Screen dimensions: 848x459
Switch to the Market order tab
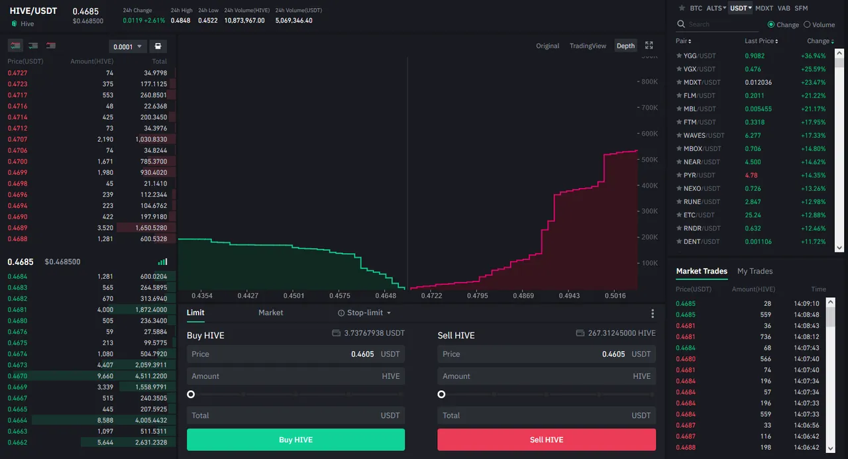pos(270,313)
